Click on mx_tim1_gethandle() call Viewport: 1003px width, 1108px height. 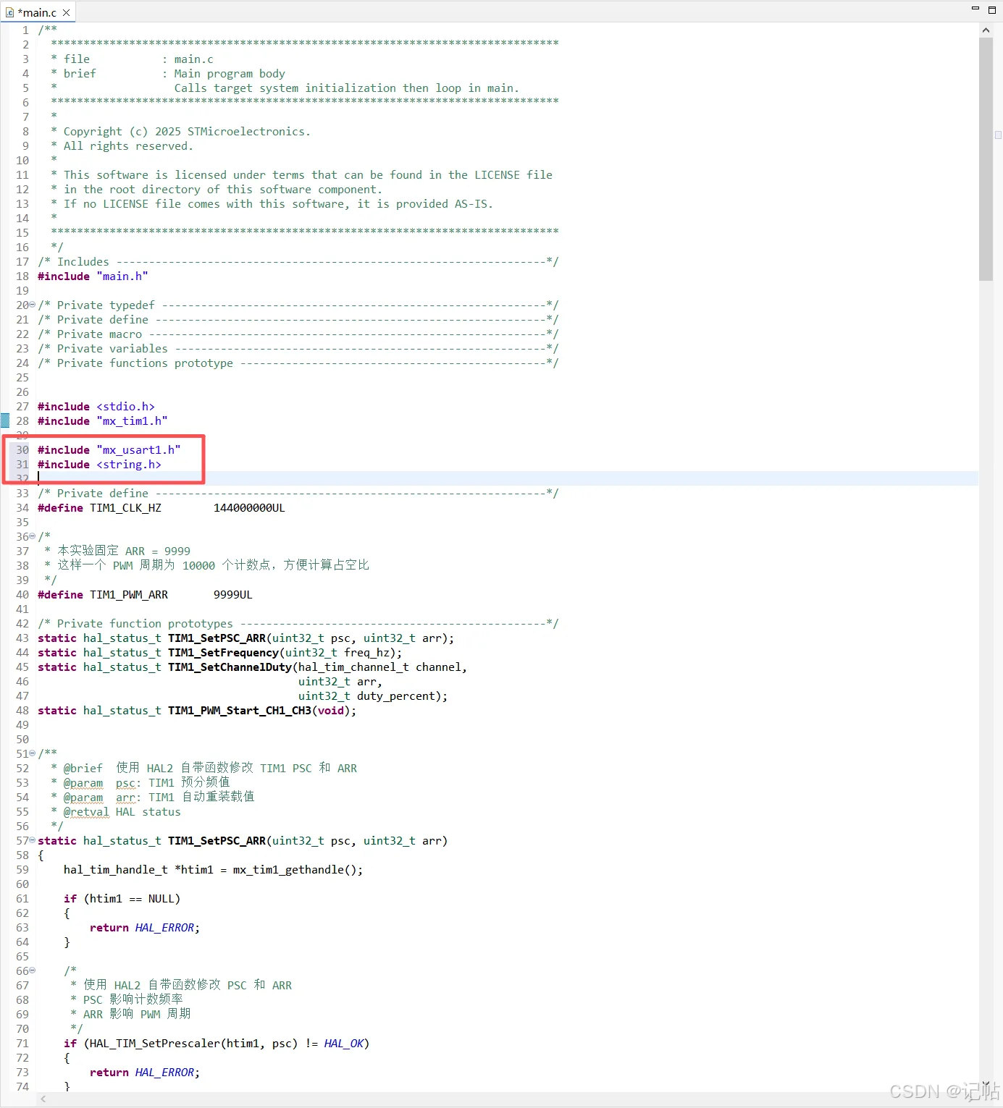[295, 869]
